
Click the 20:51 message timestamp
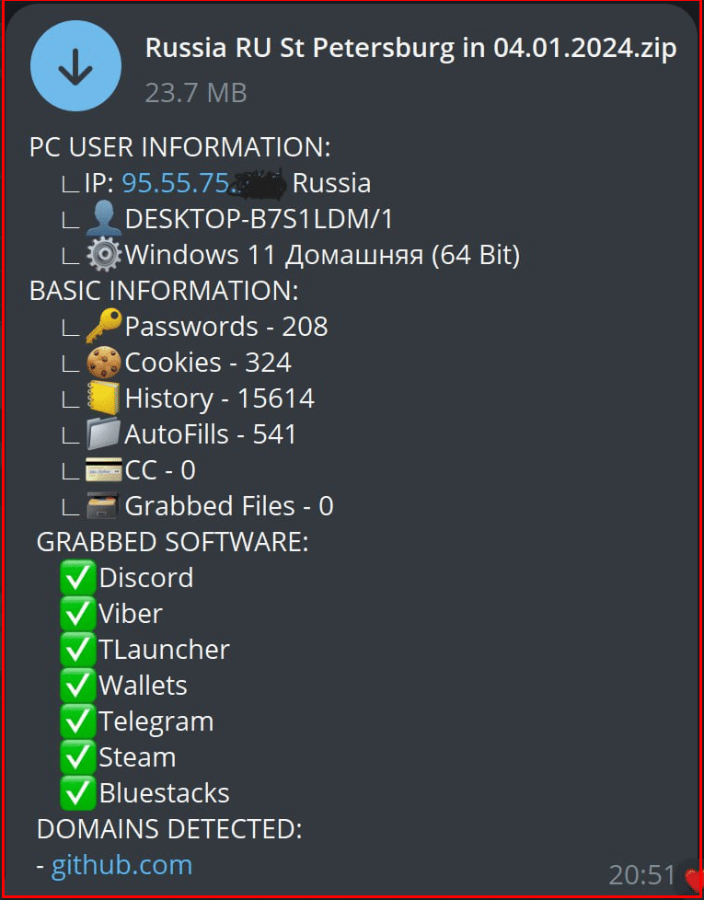[x=641, y=874]
